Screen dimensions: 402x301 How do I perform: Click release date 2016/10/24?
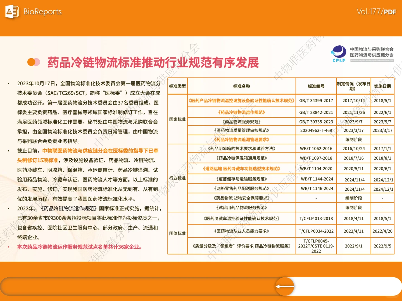[x=354, y=149]
